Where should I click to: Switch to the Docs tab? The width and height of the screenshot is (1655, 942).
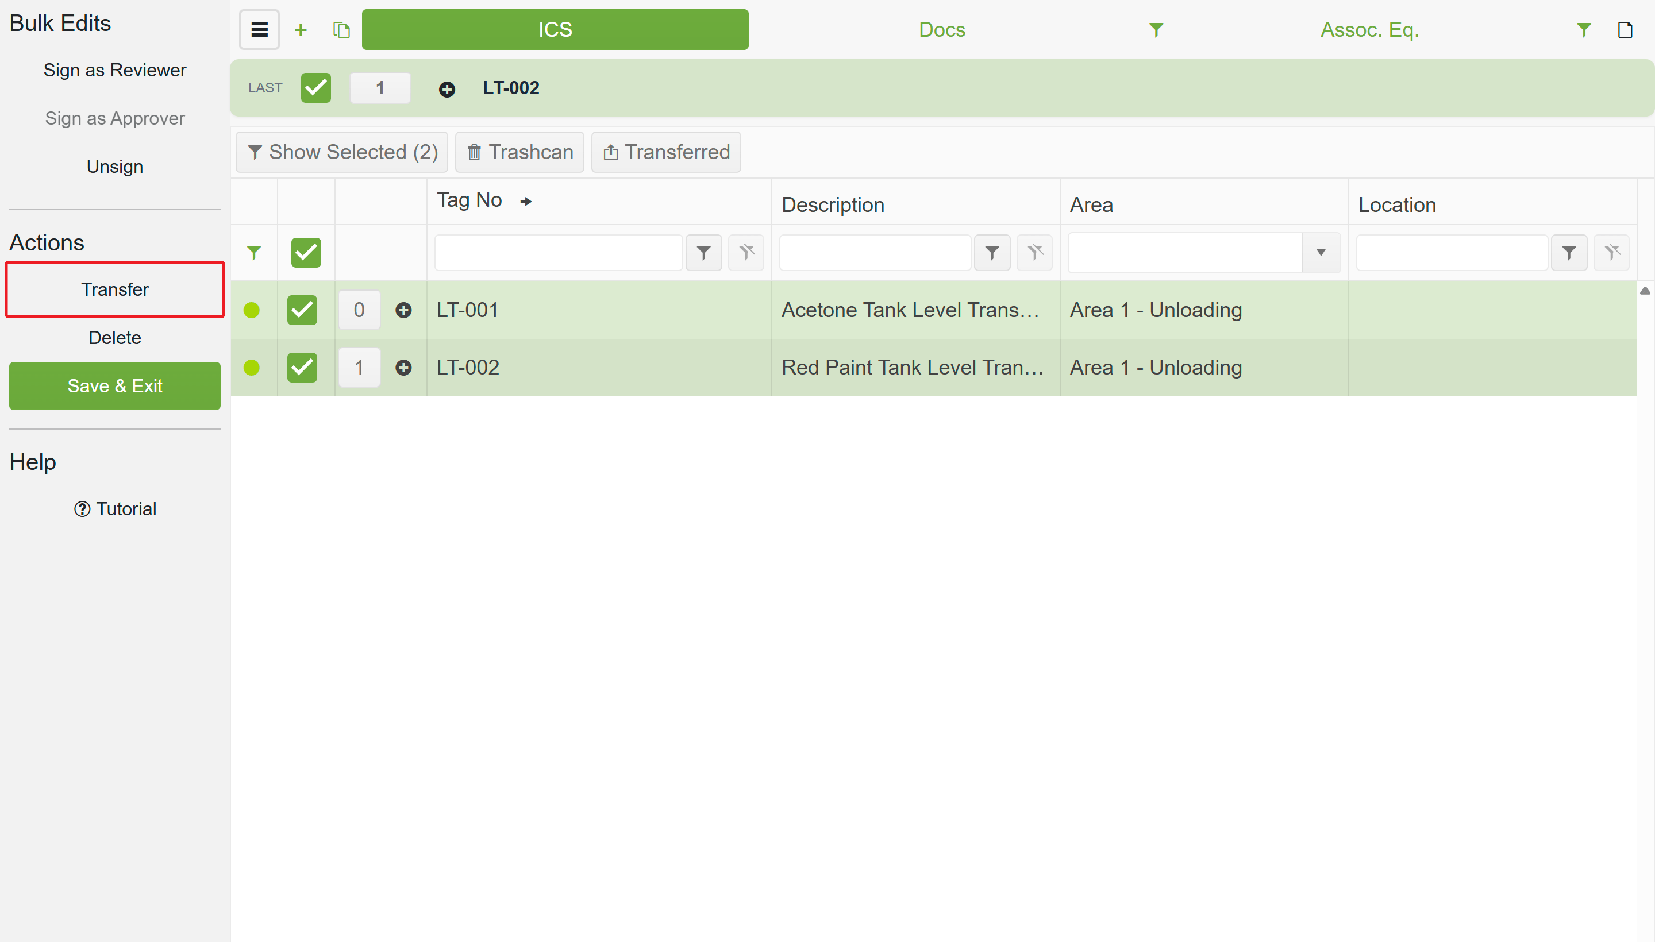coord(942,30)
